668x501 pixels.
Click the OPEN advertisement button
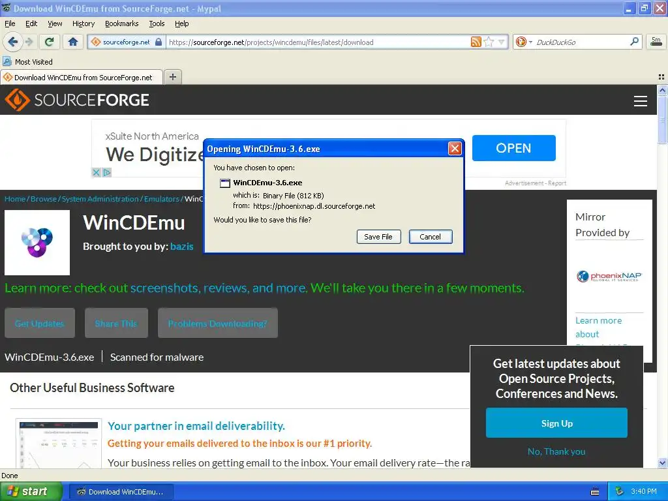(x=513, y=148)
